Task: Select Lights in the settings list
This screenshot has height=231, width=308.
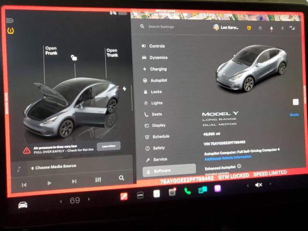Action: pos(153,103)
